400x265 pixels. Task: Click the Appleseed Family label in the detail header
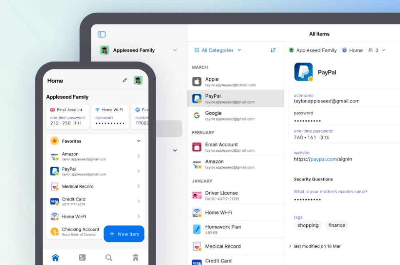(316, 50)
